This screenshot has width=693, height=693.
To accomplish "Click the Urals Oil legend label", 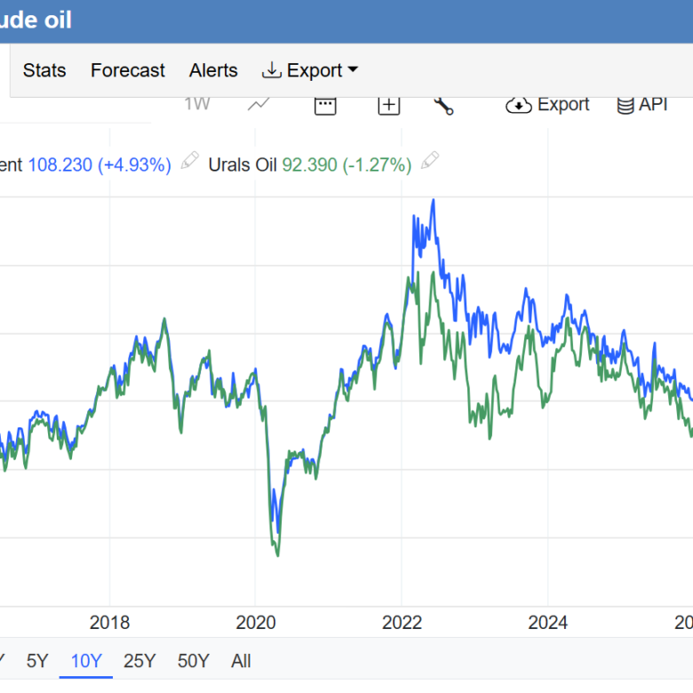I will tap(243, 164).
